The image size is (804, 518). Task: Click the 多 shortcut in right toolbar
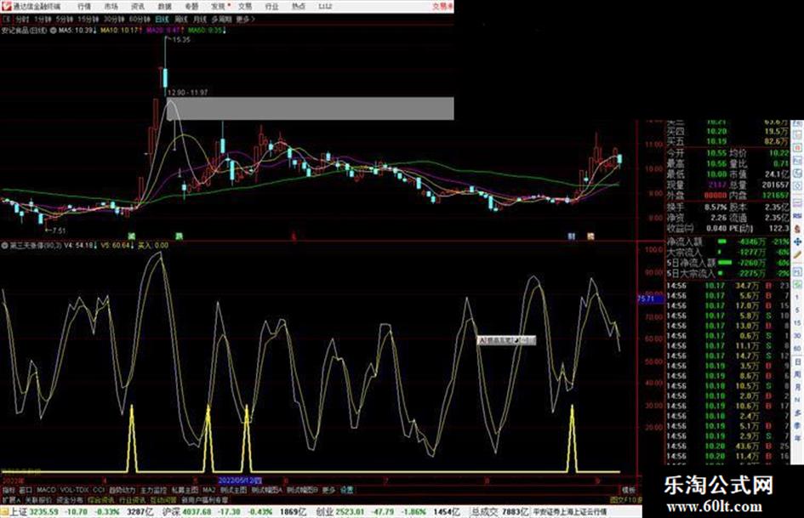(x=797, y=413)
